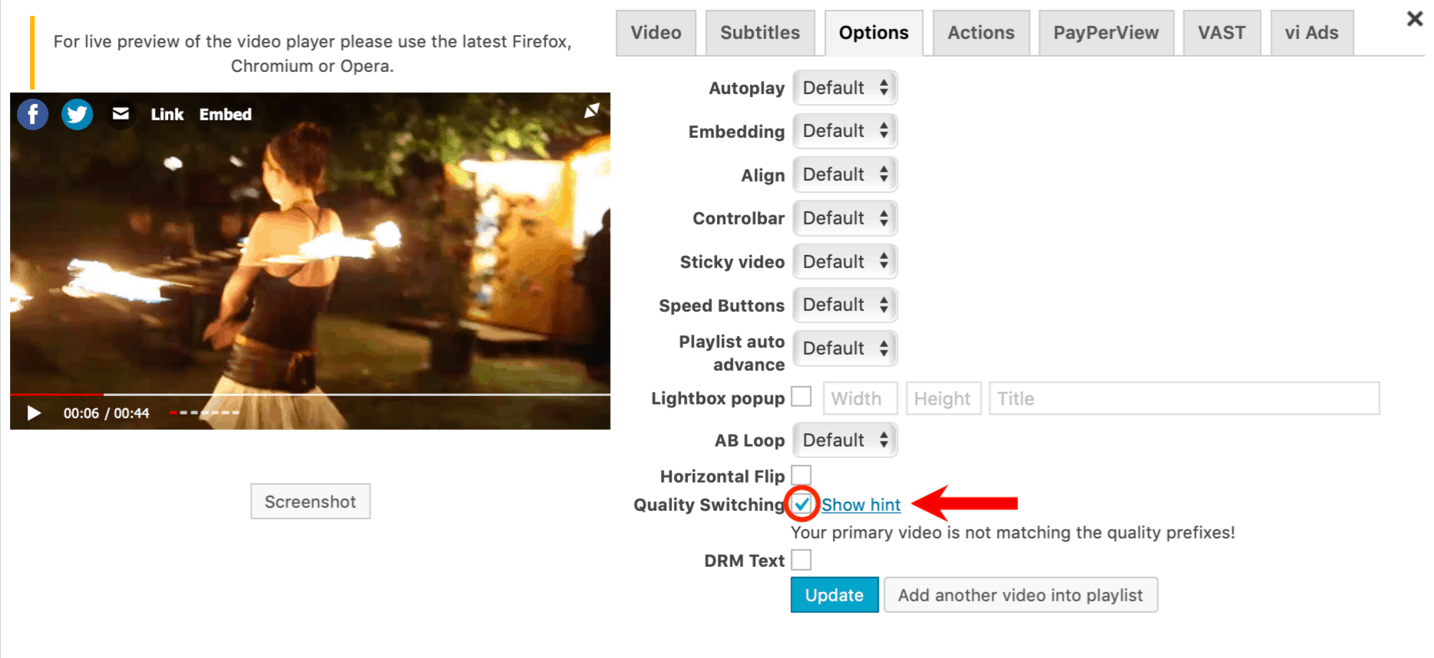Play the video with the play button

(x=34, y=413)
